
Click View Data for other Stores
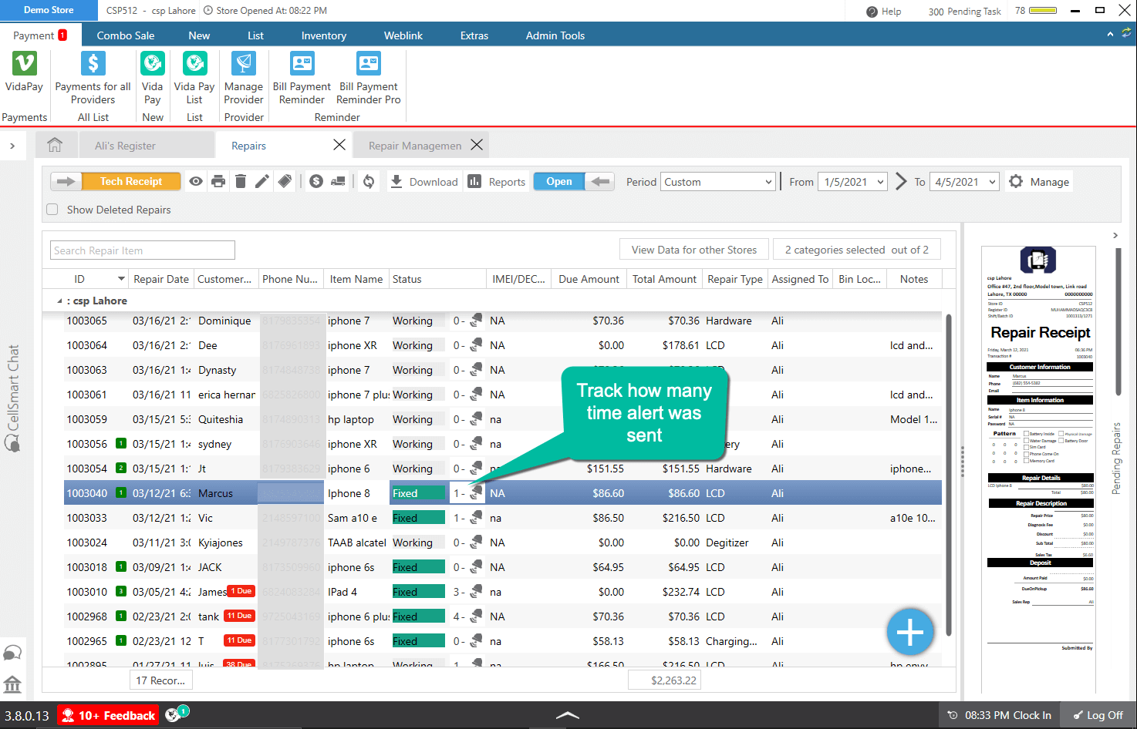pos(693,250)
